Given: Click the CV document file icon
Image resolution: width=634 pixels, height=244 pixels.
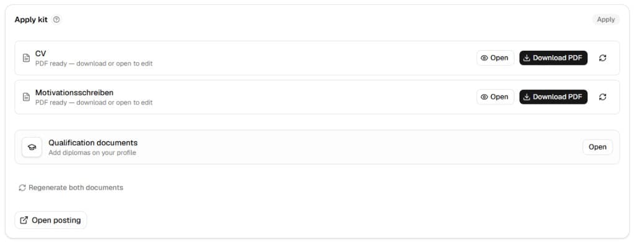Looking at the screenshot, I should 26,58.
